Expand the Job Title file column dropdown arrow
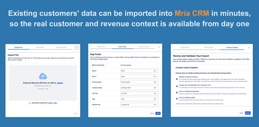This screenshot has height=127, width=259. 157,93
